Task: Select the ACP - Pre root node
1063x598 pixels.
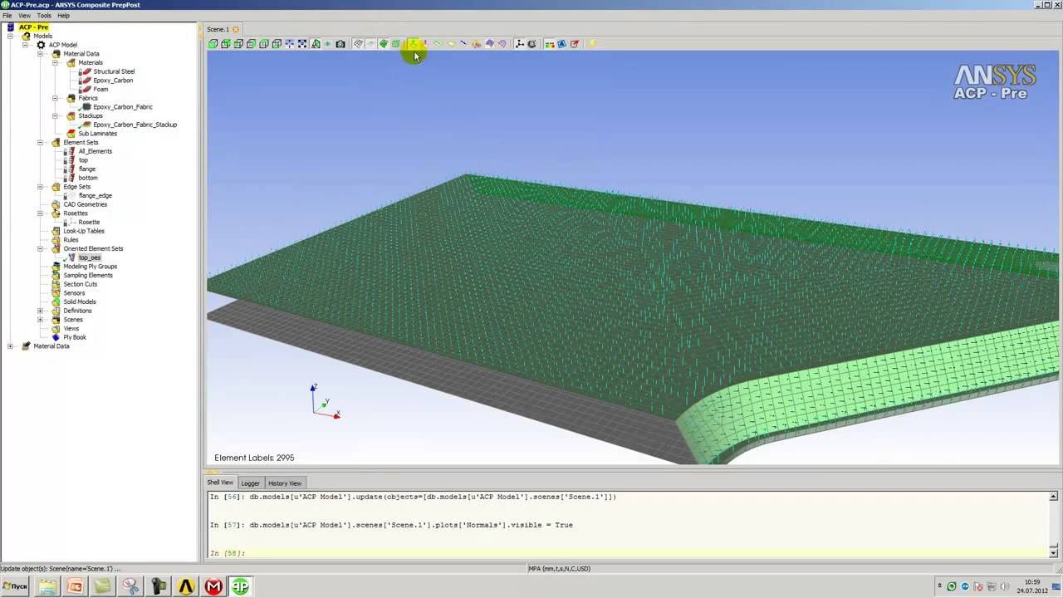Action: [33, 27]
